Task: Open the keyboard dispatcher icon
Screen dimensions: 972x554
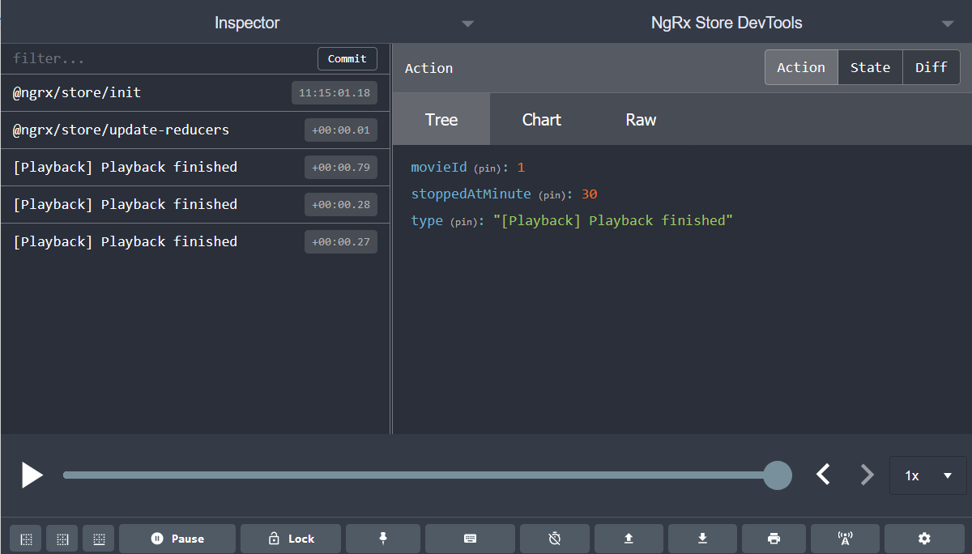Action: (x=470, y=539)
